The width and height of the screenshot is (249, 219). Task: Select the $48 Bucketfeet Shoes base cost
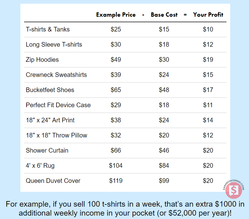click(x=164, y=90)
